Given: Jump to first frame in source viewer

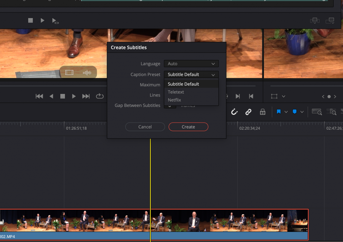Looking at the screenshot, I should [x=39, y=96].
